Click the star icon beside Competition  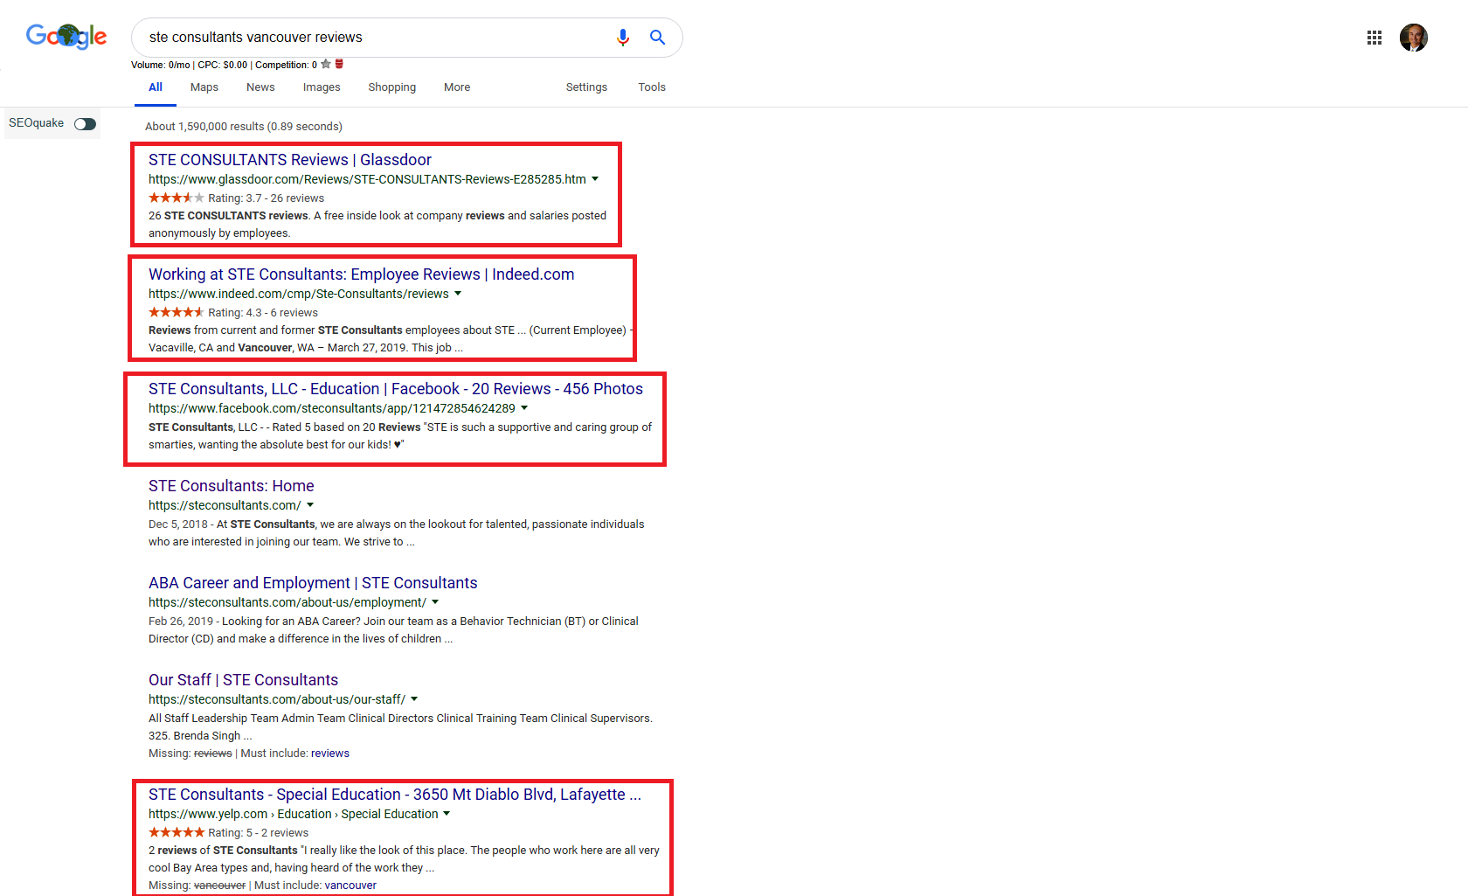326,64
